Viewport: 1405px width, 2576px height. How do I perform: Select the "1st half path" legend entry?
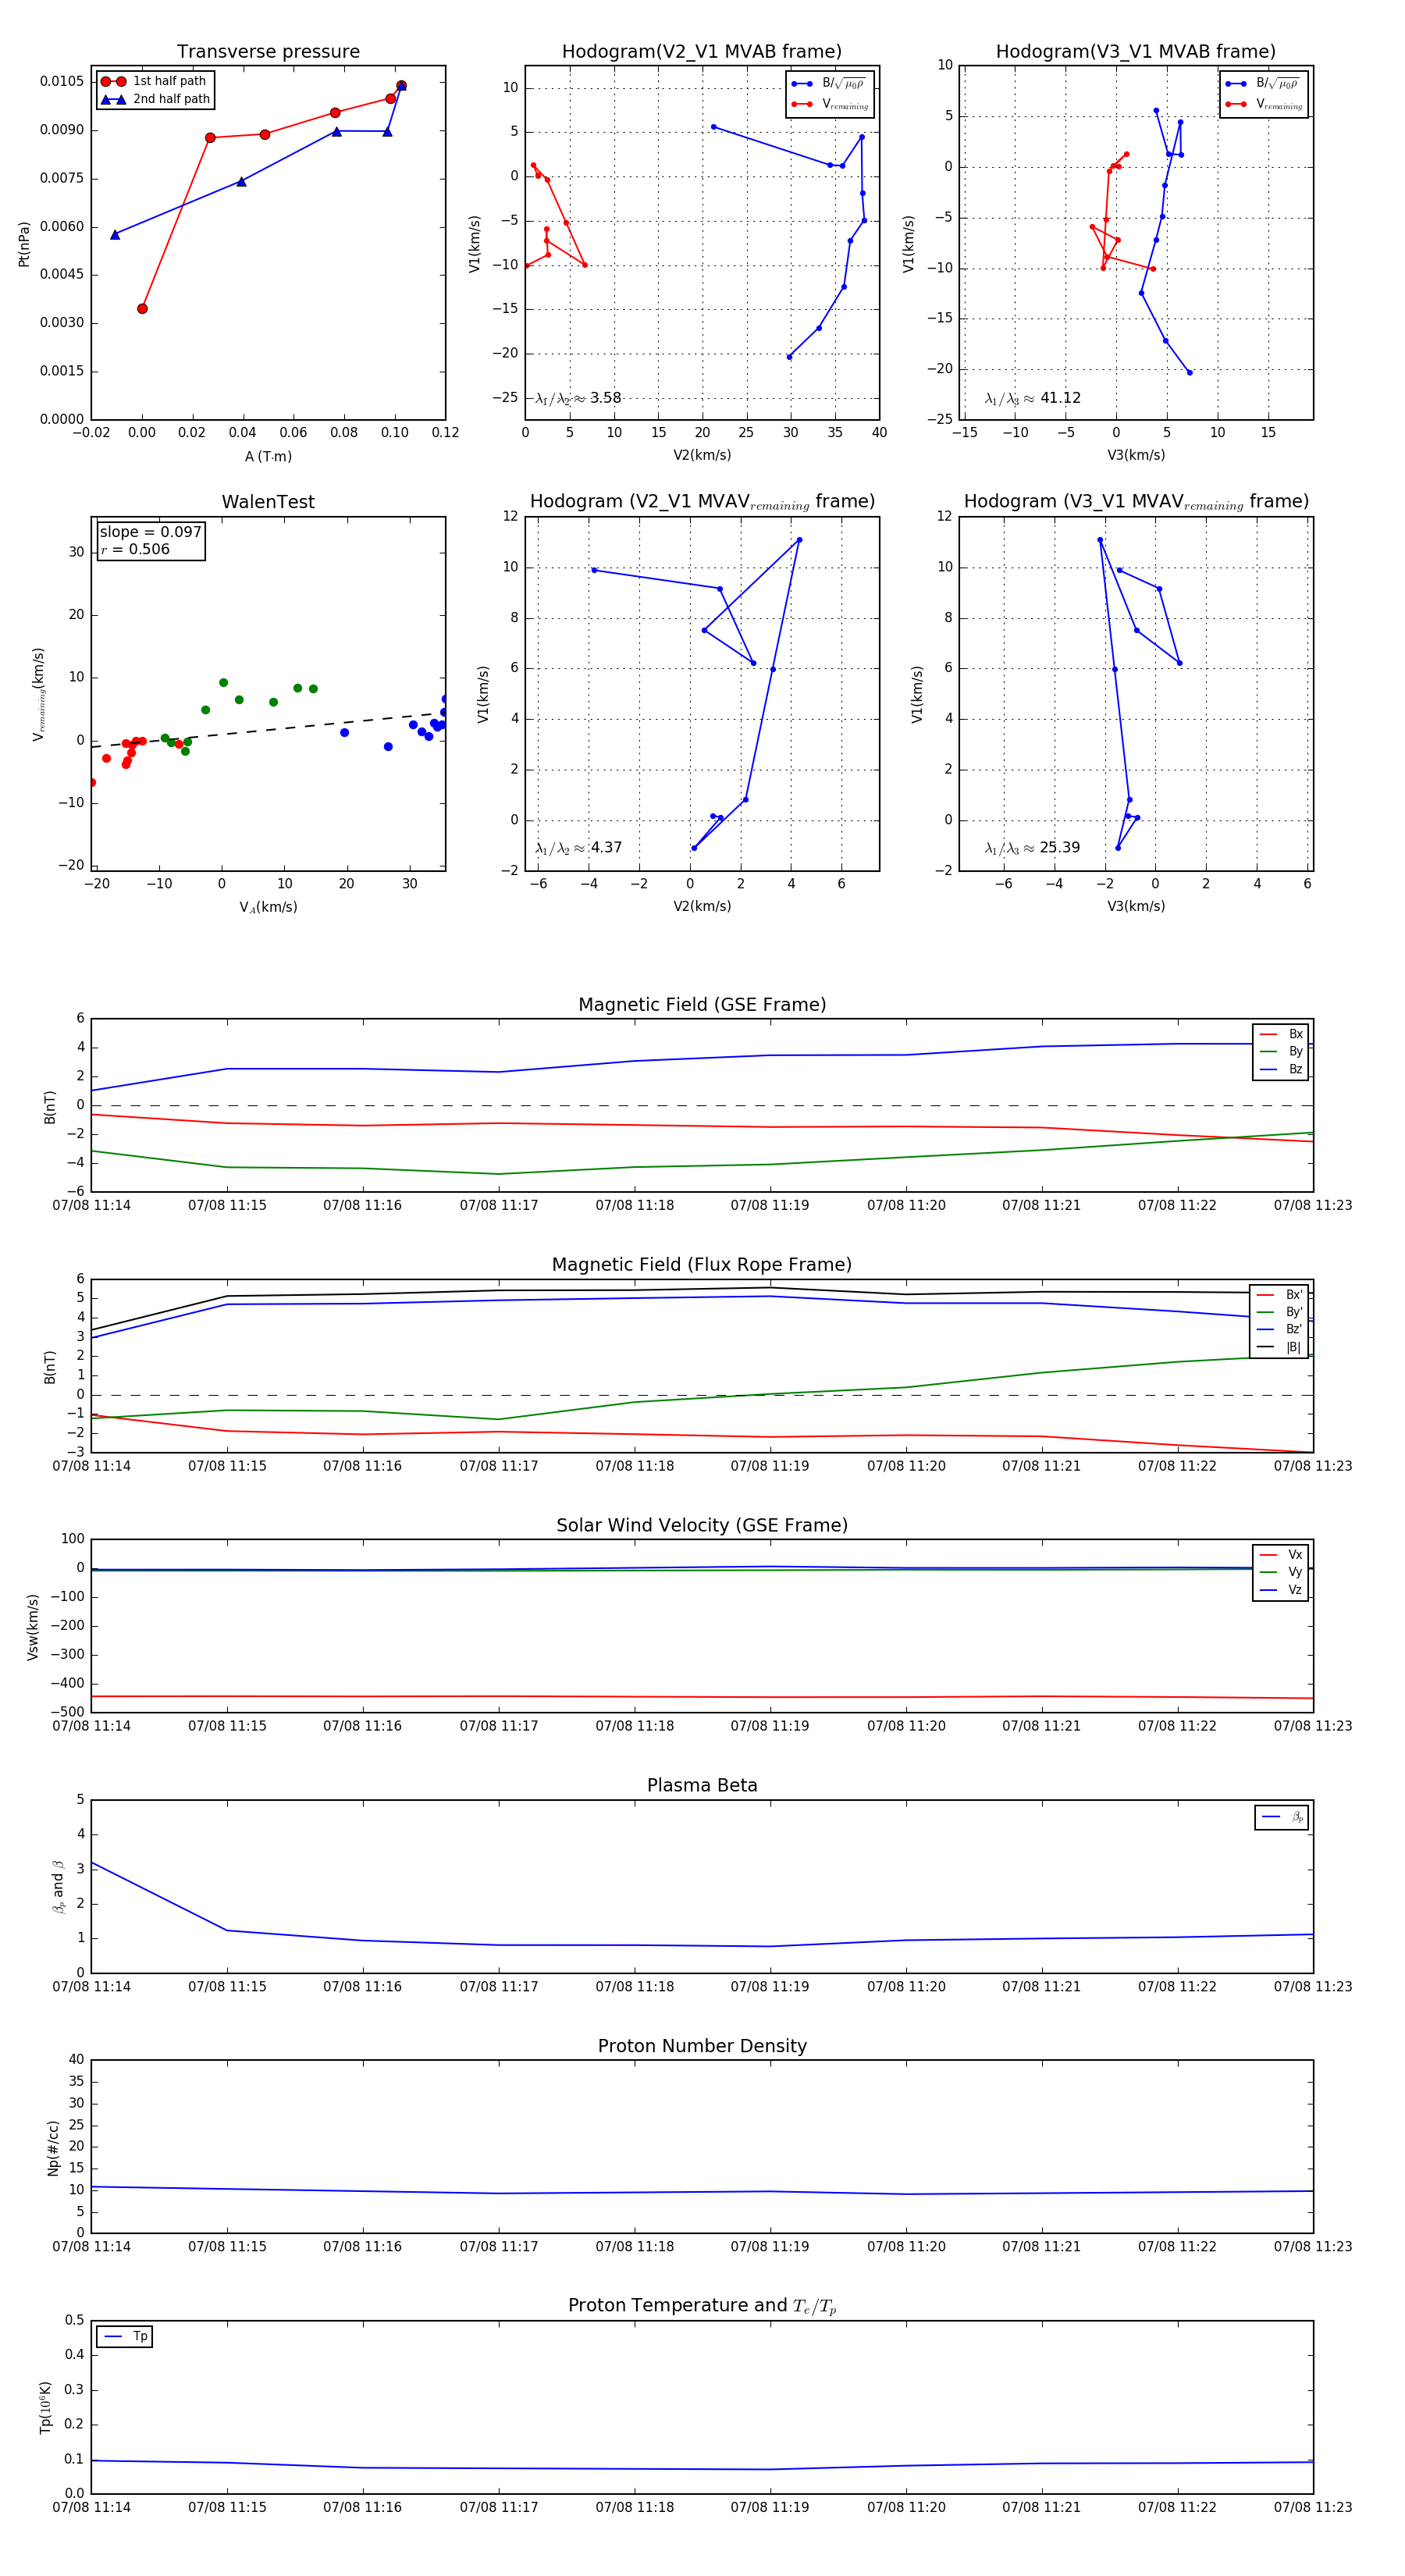click(x=154, y=81)
